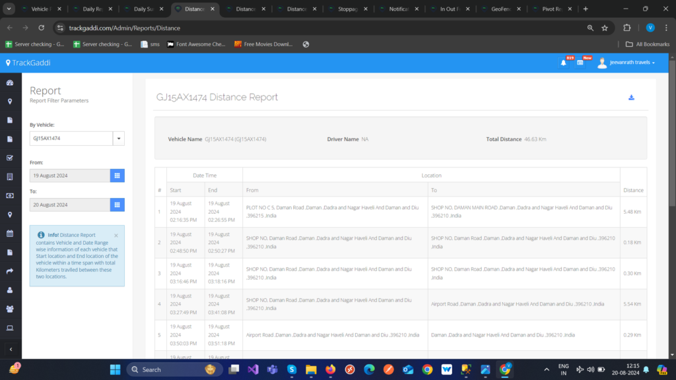
Task: Click the TrackGaddi logo
Action: (x=28, y=63)
